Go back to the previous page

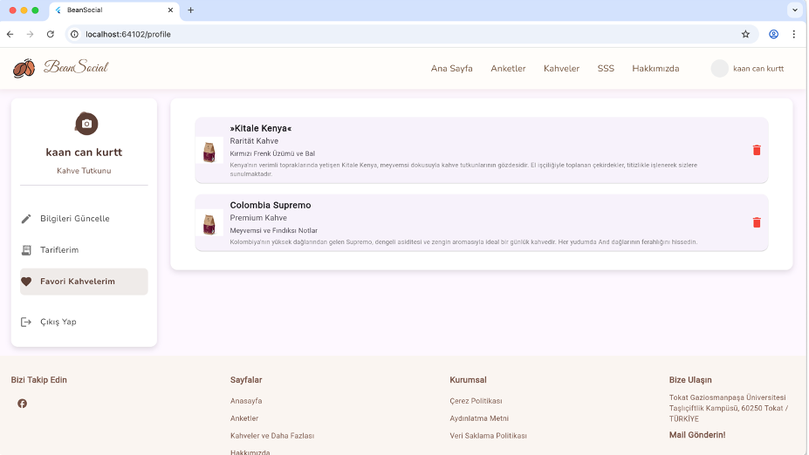click(10, 34)
